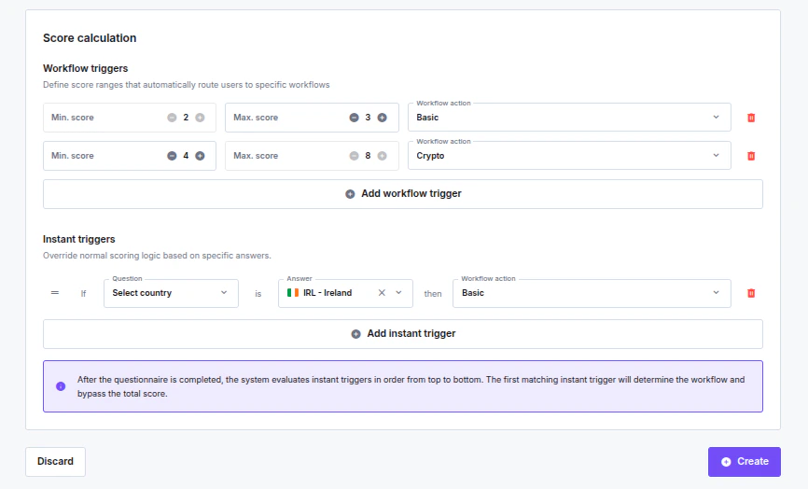Open Workflow action dropdown showing Crypto
Screen dimensions: 808x489
pyautogui.click(x=569, y=156)
